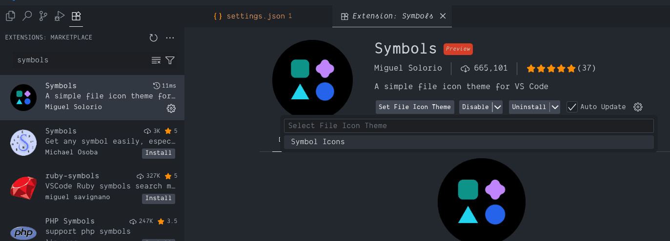The image size is (670, 241).
Task: Close the Extension: Symbols tab
Action: coord(443,16)
